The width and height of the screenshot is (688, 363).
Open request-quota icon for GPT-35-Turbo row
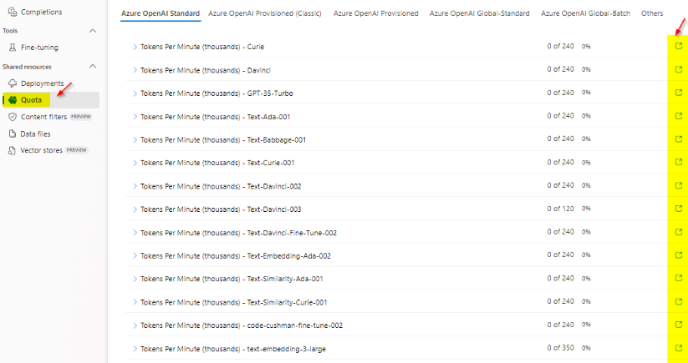[x=678, y=93]
